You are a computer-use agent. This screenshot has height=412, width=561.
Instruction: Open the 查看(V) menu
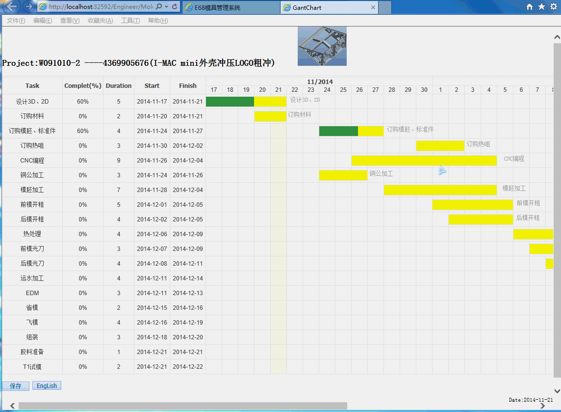[x=70, y=21]
